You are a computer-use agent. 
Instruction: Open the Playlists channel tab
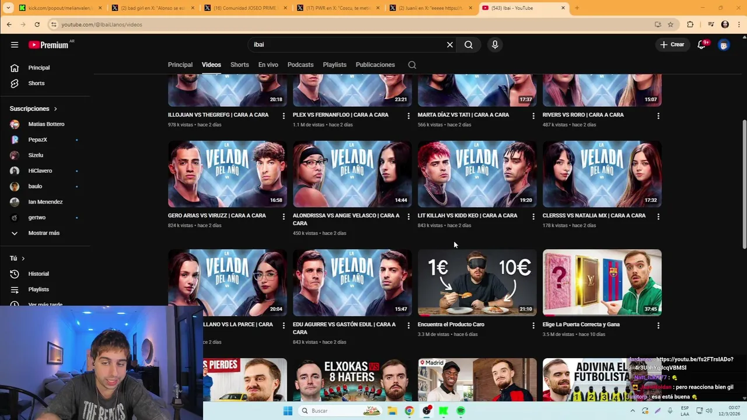click(x=334, y=65)
